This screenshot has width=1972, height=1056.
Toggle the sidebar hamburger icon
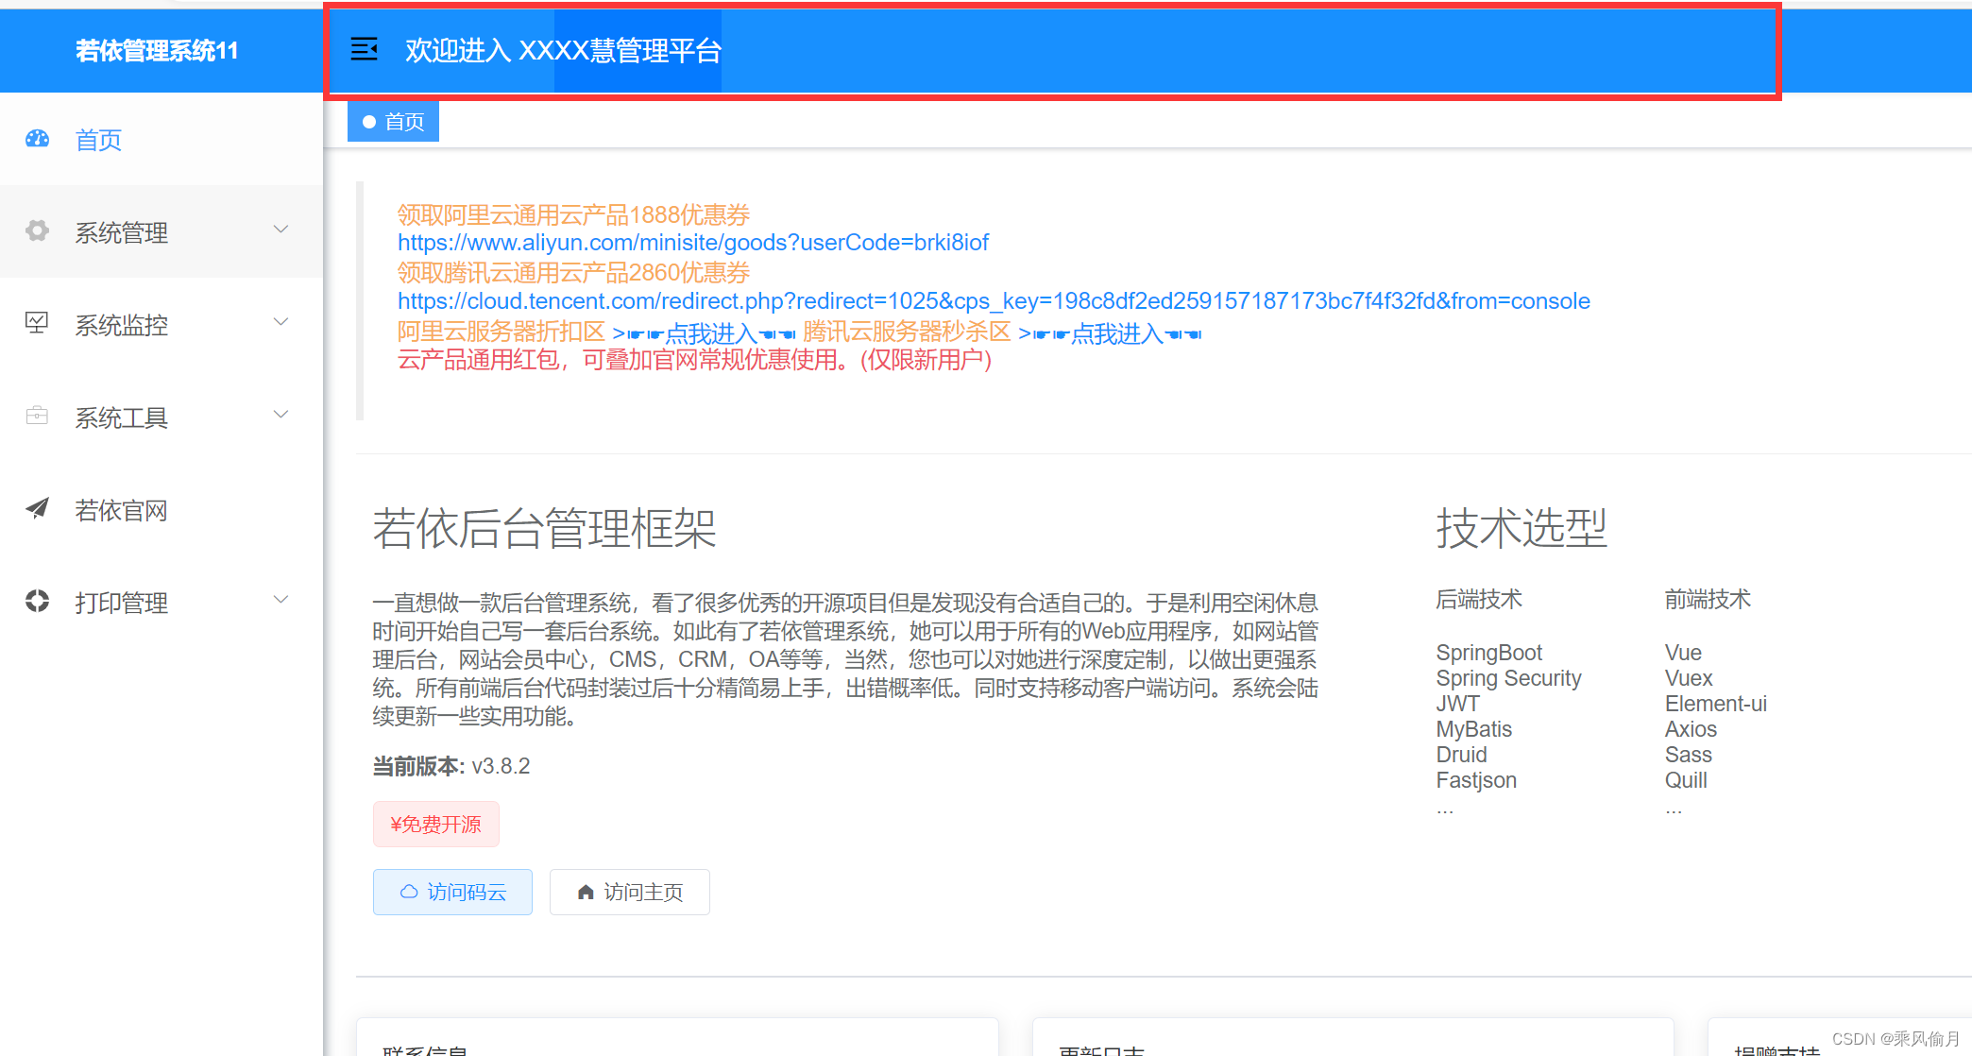pyautogui.click(x=364, y=49)
